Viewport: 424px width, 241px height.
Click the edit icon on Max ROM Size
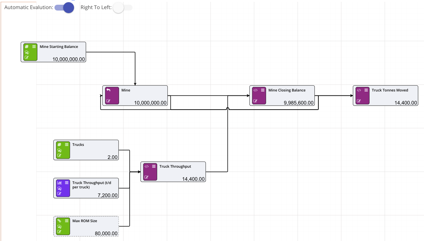click(x=59, y=232)
